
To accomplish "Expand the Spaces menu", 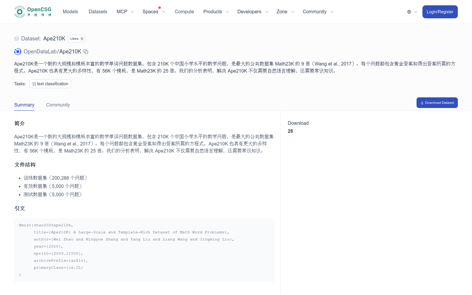I will (x=154, y=12).
